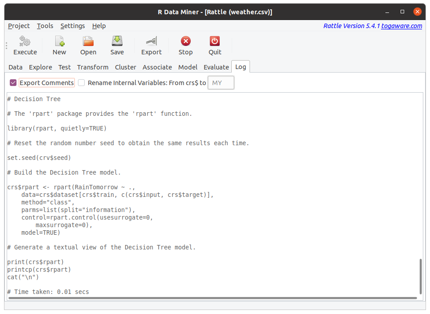The image size is (430, 314).
Task: Click the 'set.seed(crv$seed)' line
Action: click(x=39, y=158)
